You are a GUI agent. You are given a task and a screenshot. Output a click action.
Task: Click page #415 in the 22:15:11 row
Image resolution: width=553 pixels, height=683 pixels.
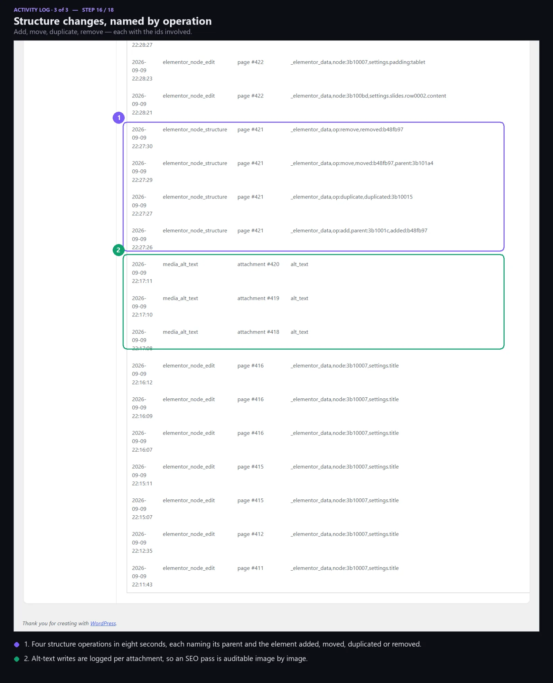[x=250, y=467]
